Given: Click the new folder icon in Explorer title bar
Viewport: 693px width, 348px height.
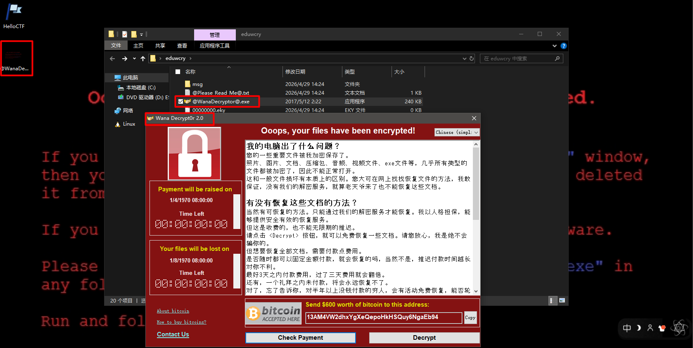Looking at the screenshot, I should [x=134, y=34].
